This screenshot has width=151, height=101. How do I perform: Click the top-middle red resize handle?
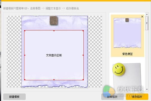(x=54, y=31)
